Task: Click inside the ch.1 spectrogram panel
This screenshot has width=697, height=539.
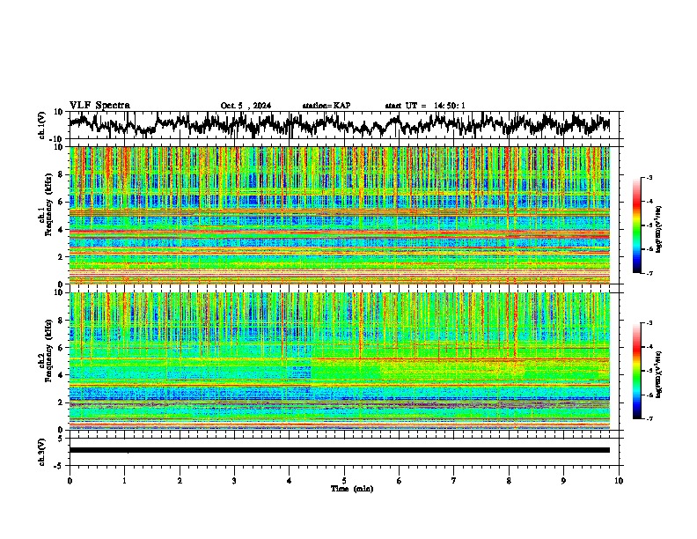Action: pos(340,215)
